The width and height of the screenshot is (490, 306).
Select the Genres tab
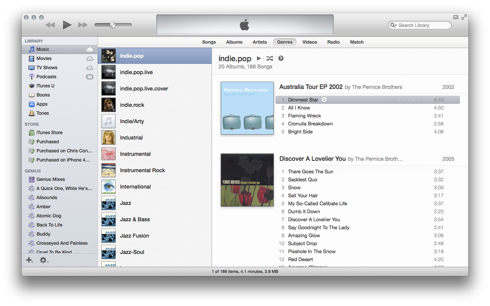coord(285,42)
